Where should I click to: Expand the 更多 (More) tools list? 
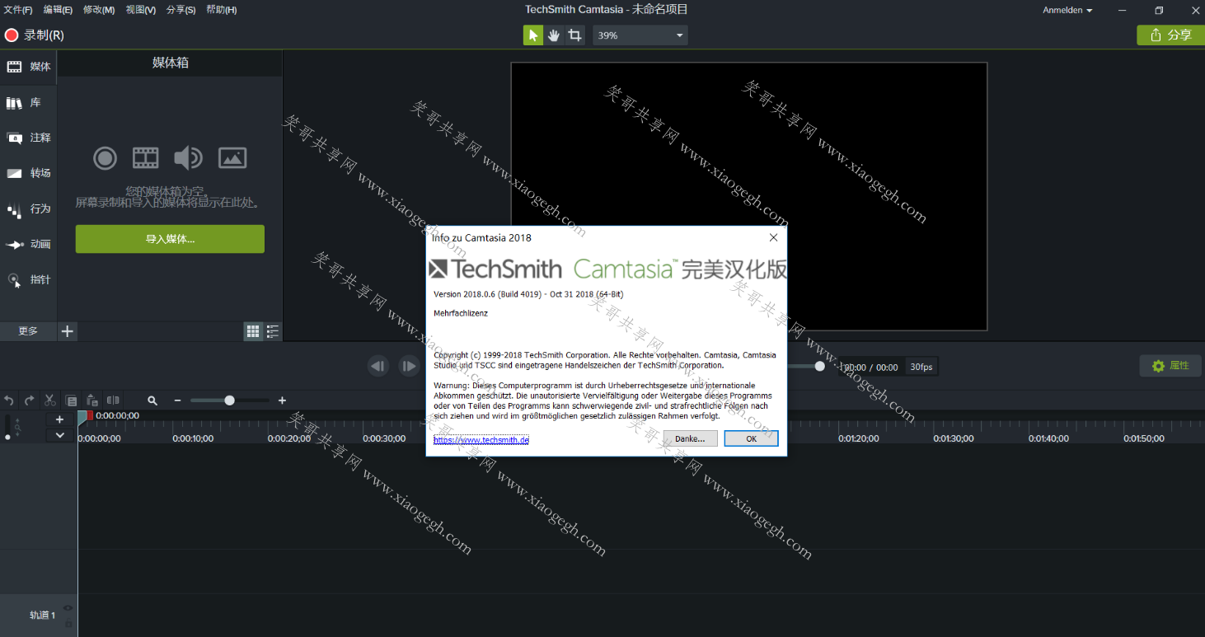click(28, 330)
